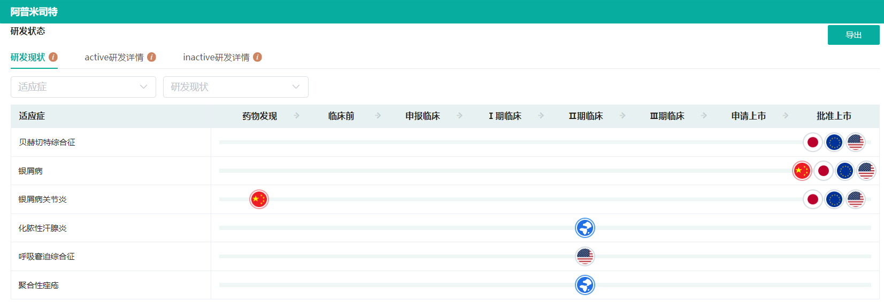Select the 贝赫切特综合征 indication row label
Image resolution: width=884 pixels, height=302 pixels.
coord(47,142)
